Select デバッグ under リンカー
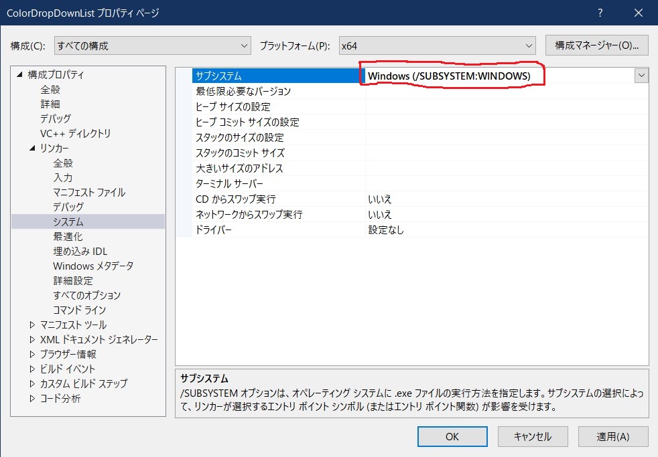The width and height of the screenshot is (658, 457). (68, 207)
